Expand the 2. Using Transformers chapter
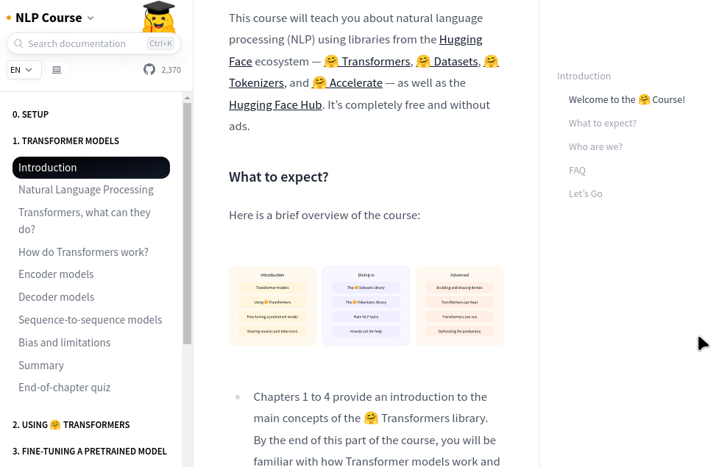The image size is (716, 467). click(x=71, y=424)
